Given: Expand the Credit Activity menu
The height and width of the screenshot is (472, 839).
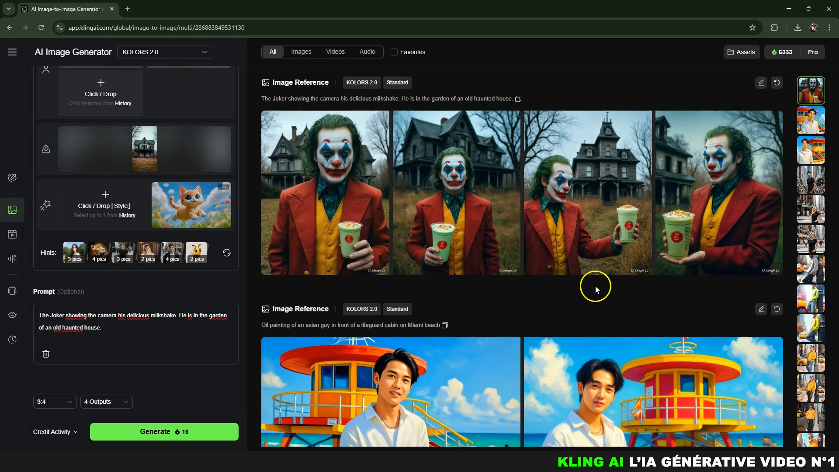Looking at the screenshot, I should pos(55,432).
